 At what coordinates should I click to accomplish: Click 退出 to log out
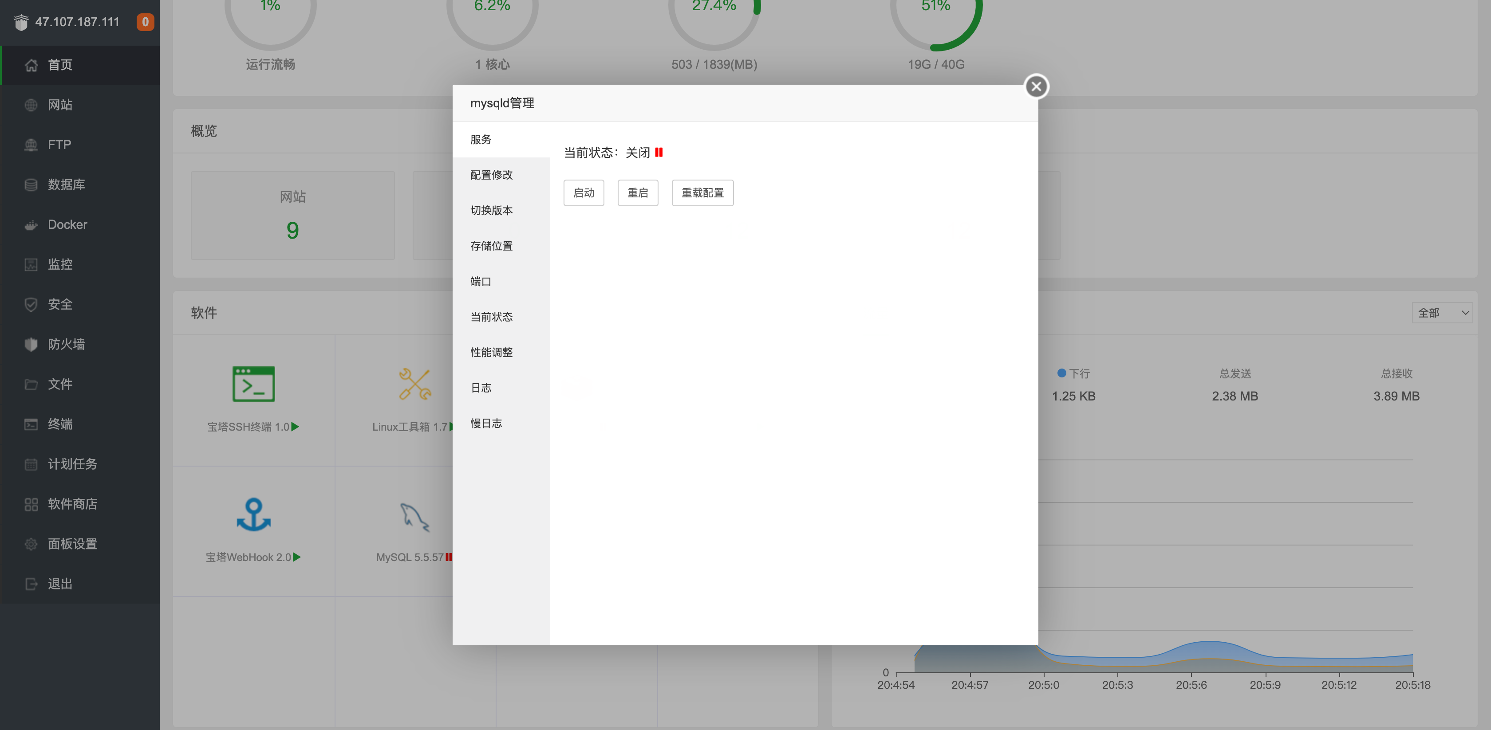pyautogui.click(x=80, y=584)
